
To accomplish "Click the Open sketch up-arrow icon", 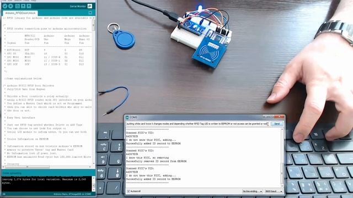I will coord(23,6).
